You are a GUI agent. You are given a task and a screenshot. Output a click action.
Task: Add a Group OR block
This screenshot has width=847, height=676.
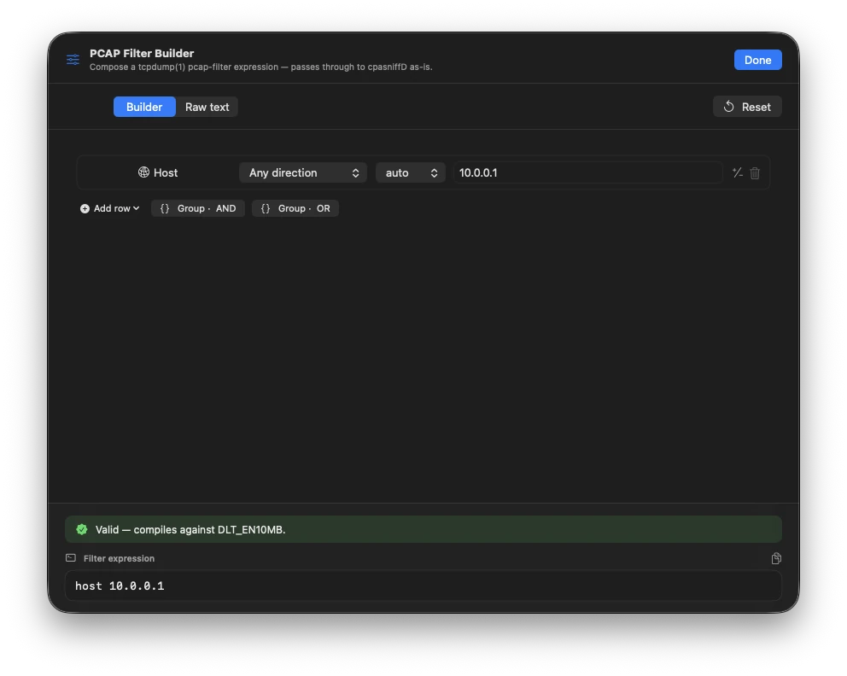click(x=295, y=207)
